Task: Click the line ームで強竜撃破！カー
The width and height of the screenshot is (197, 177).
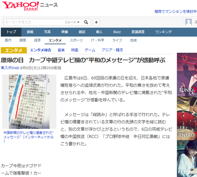Action: pyautogui.click(x=21, y=173)
